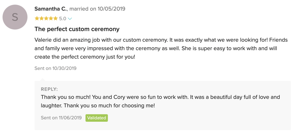Click "Thank you so much for choosing me!" line
295x135 pixels.
98,106
